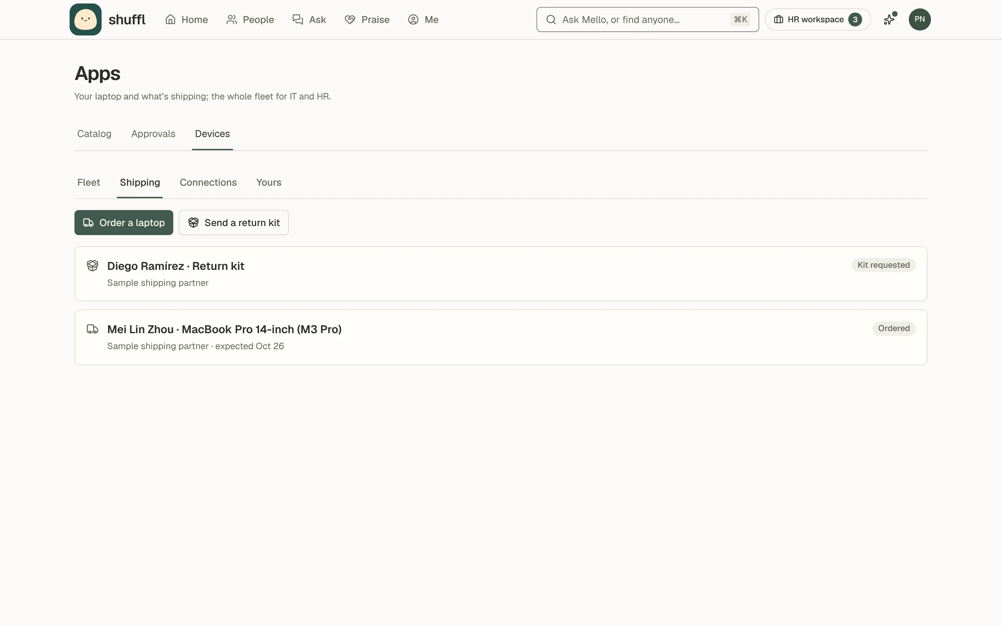The width and height of the screenshot is (1002, 626).
Task: Click the truck icon in Order a laptop
Action: 88,223
